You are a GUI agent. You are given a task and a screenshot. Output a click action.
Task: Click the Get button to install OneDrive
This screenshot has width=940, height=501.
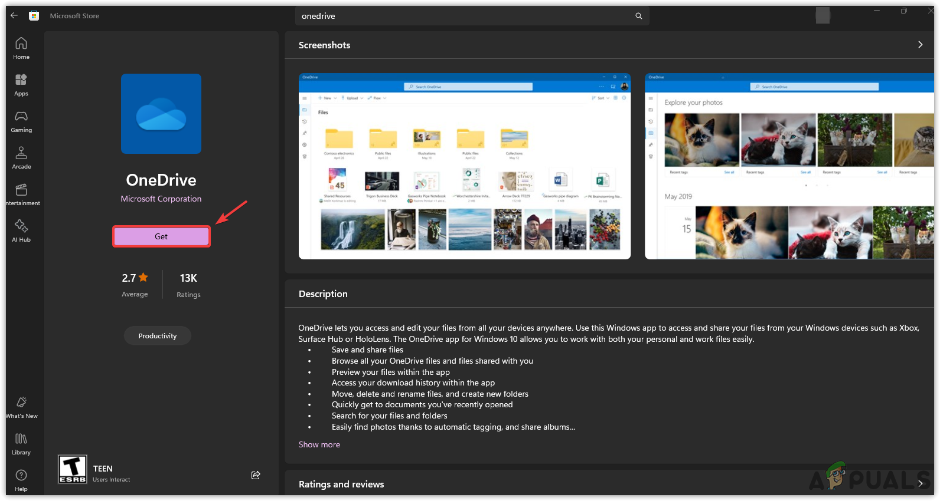pyautogui.click(x=161, y=236)
